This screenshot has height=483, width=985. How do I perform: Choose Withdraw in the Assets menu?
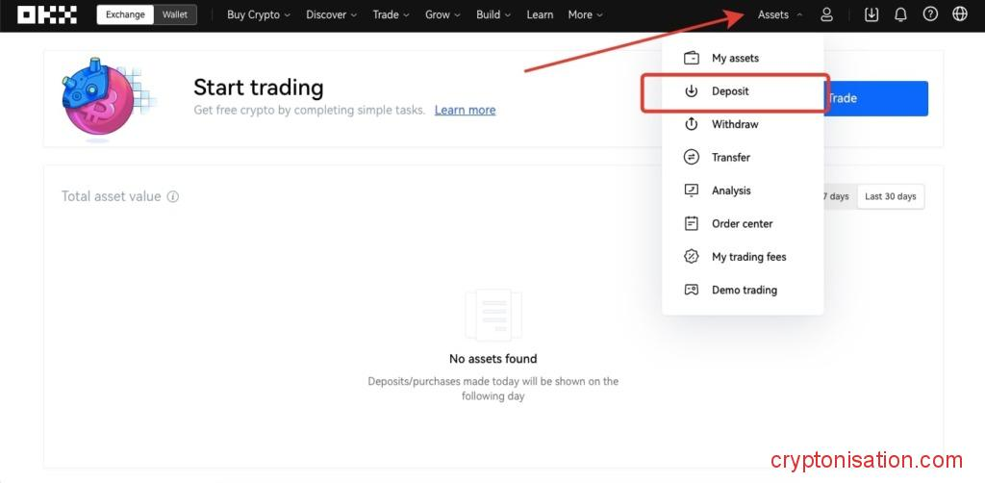[x=735, y=124]
